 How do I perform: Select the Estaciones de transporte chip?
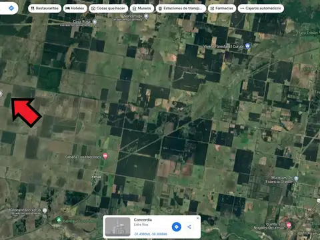click(x=181, y=9)
